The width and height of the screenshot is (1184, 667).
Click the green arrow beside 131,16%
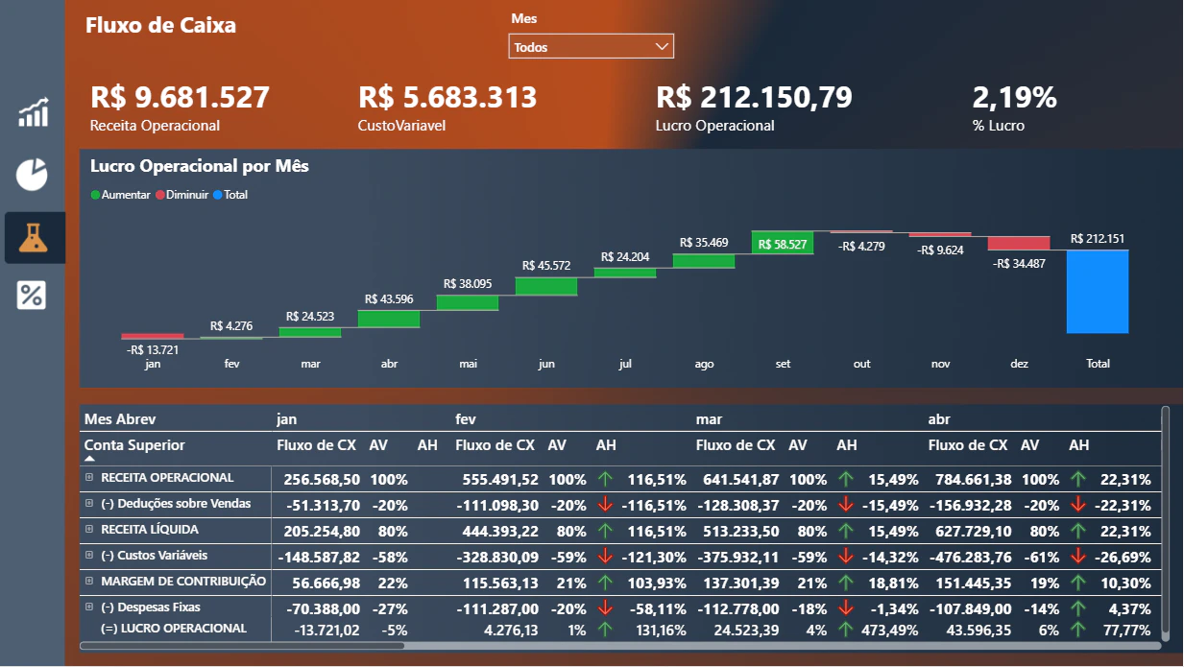coord(605,629)
